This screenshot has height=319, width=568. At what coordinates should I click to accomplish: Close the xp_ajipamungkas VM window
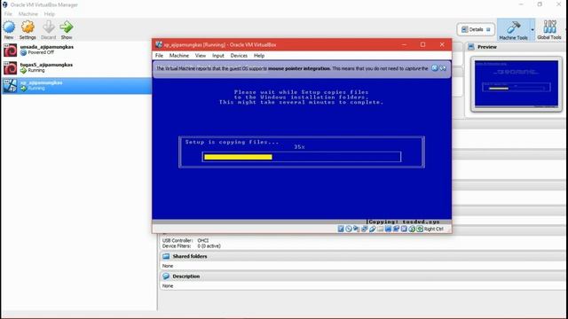point(442,44)
